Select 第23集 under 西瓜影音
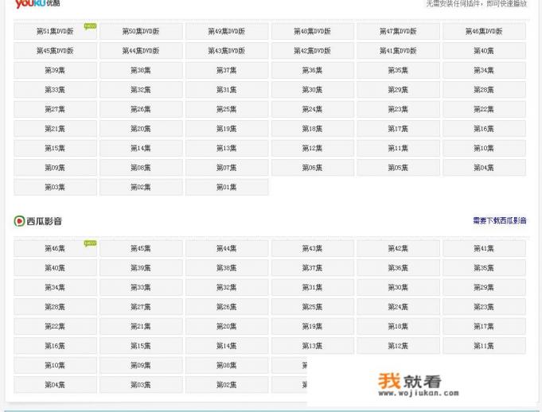Viewport: 542px width, 412px height. [x=484, y=307]
